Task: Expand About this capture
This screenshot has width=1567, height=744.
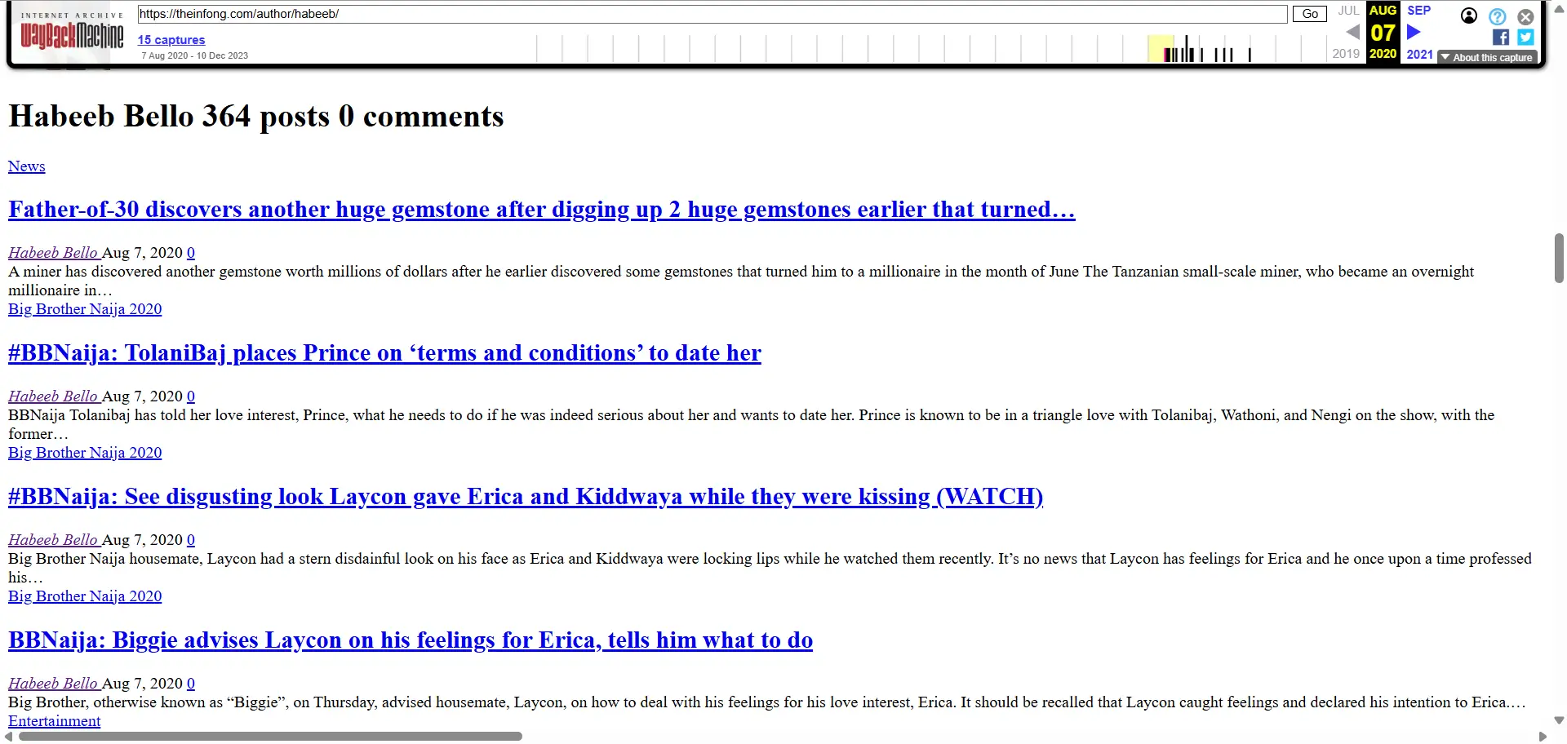Action: [x=1487, y=57]
